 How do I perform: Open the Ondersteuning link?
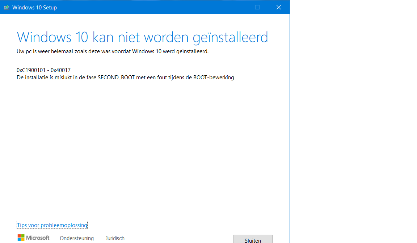(x=77, y=238)
